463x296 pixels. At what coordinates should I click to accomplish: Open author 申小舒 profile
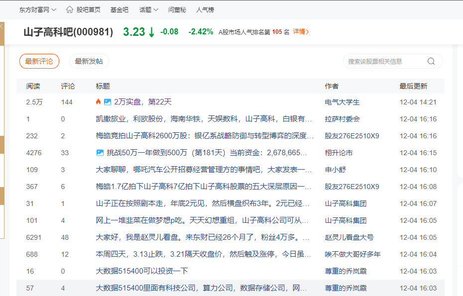click(x=336, y=170)
